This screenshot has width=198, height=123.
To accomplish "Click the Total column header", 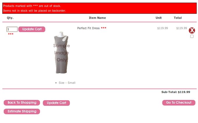I will [178, 18].
